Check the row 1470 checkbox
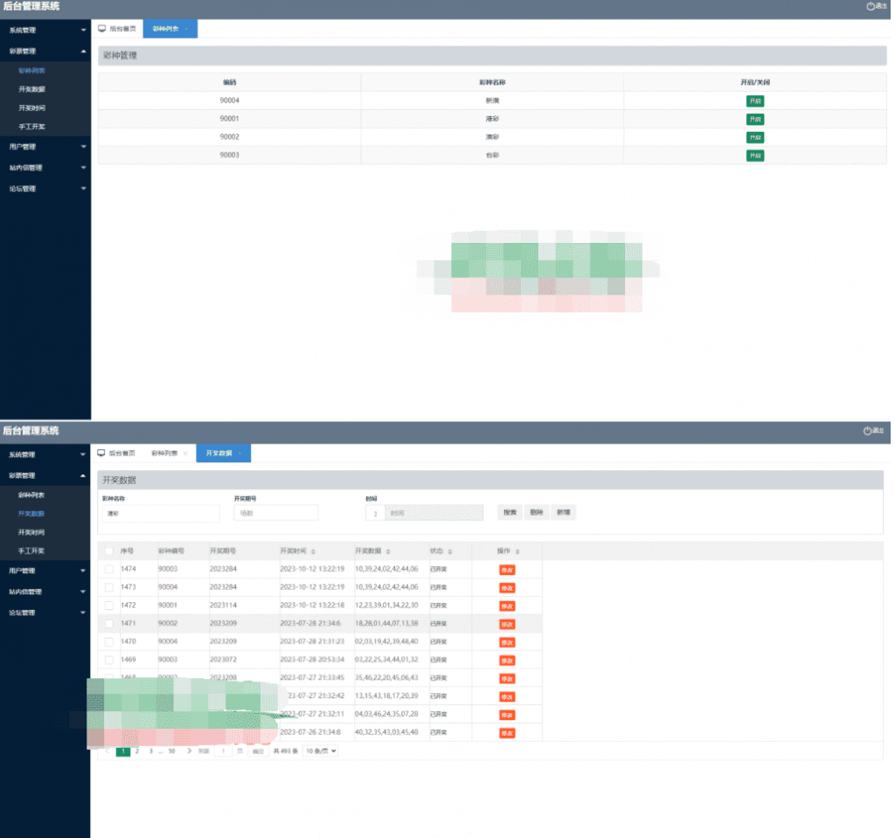The image size is (895, 838). point(109,641)
